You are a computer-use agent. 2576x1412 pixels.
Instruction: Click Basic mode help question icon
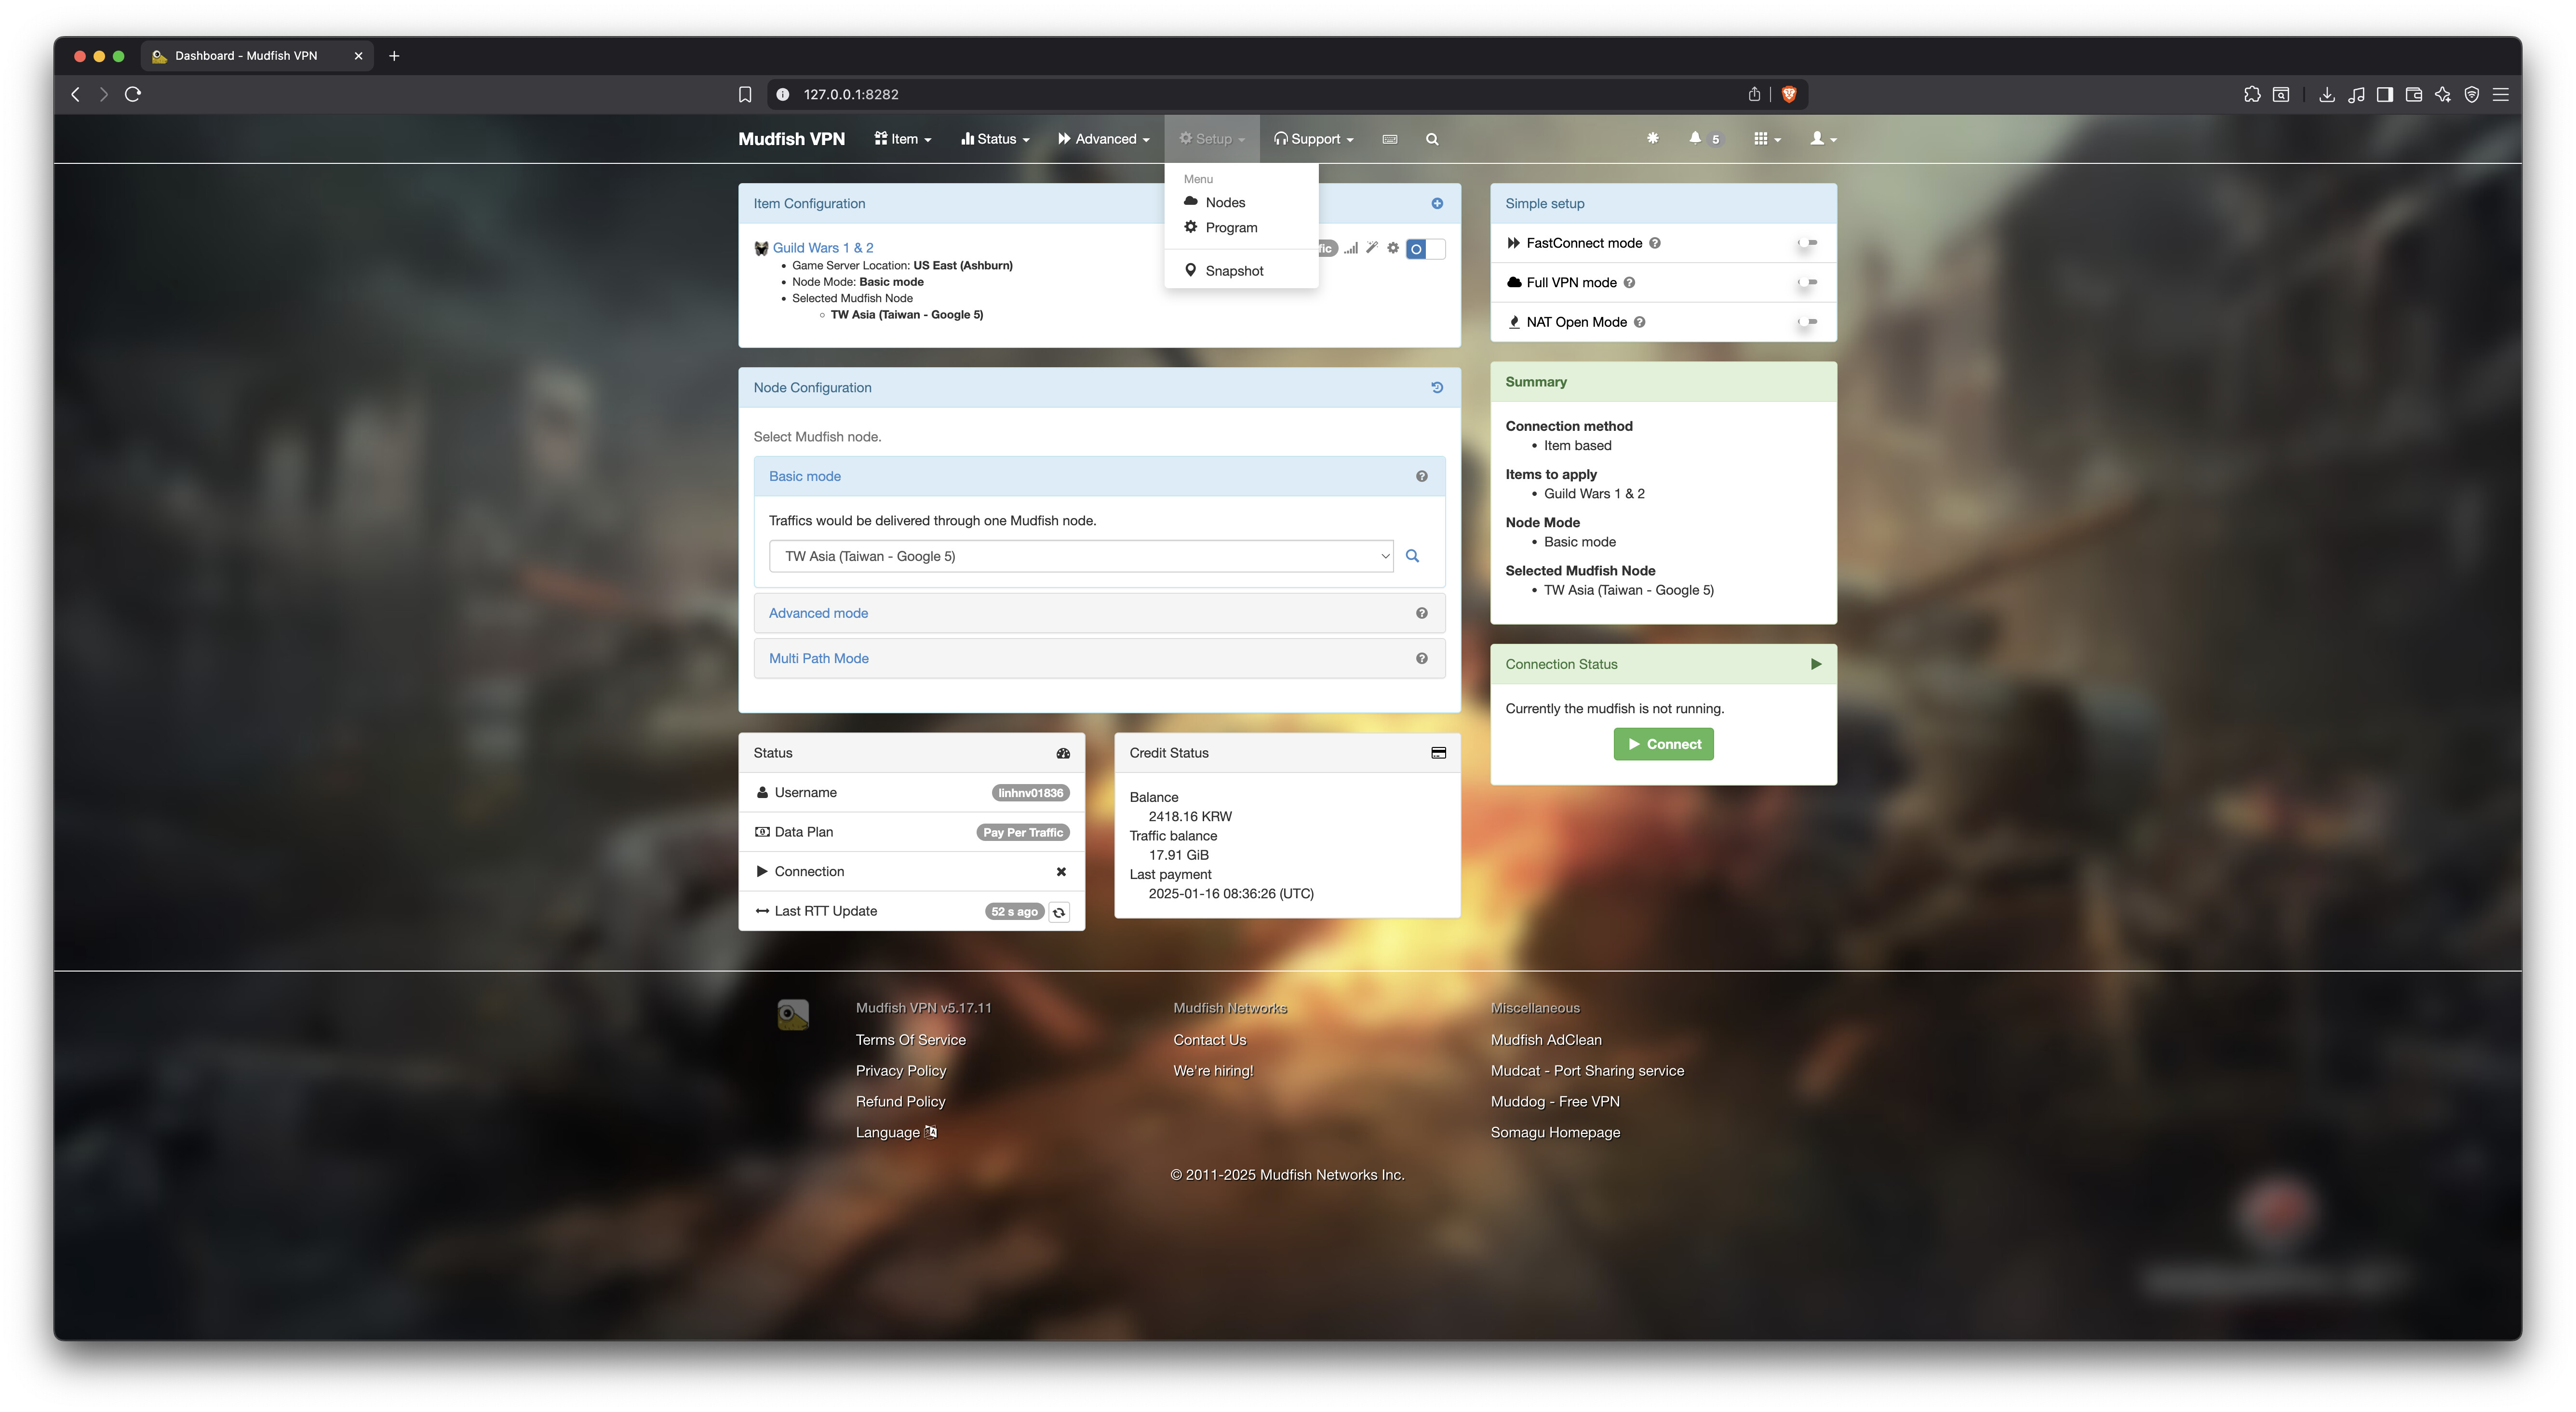1421,476
